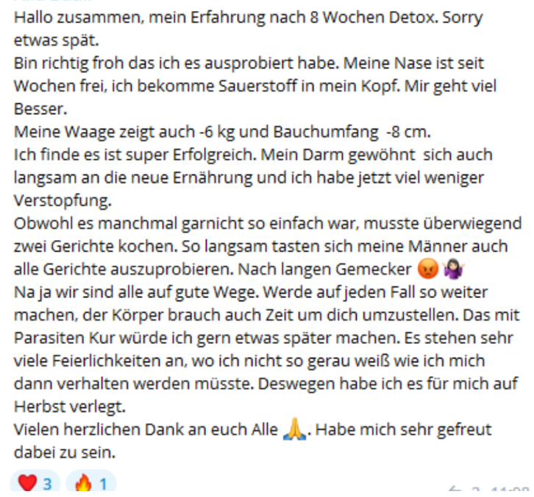Click the angry face emoji
The width and height of the screenshot is (534, 497).
427,269
